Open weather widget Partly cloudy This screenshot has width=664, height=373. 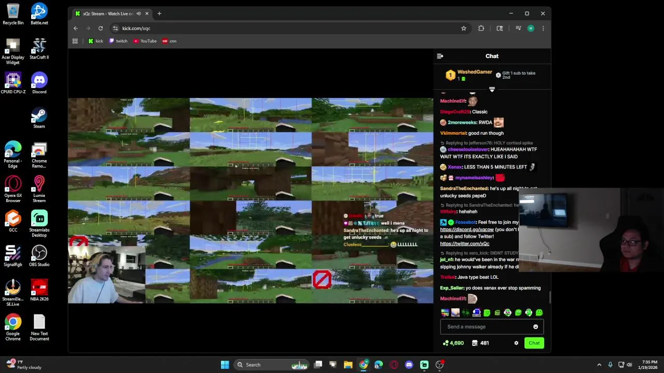24,365
